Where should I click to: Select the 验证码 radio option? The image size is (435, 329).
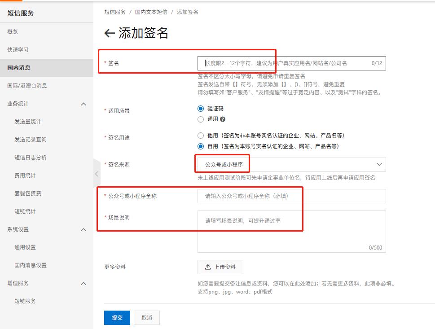coord(201,109)
